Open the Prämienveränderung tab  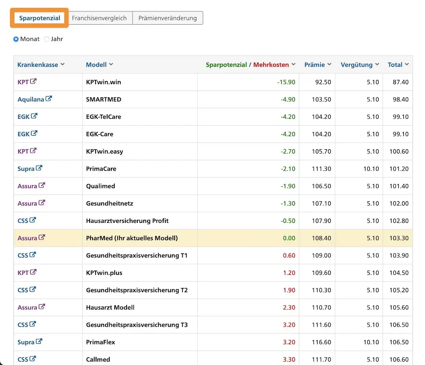(x=167, y=18)
